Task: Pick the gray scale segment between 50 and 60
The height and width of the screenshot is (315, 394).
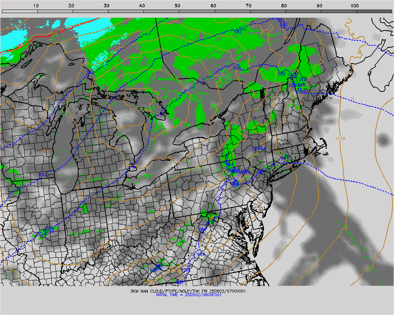Action: [x=197, y=11]
